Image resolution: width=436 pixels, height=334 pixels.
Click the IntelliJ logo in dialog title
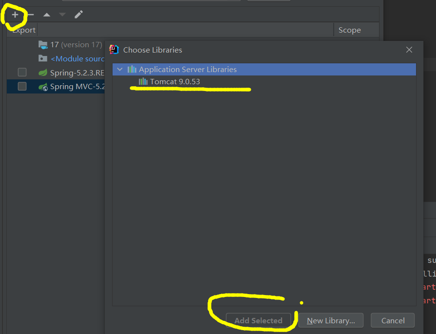tap(114, 50)
